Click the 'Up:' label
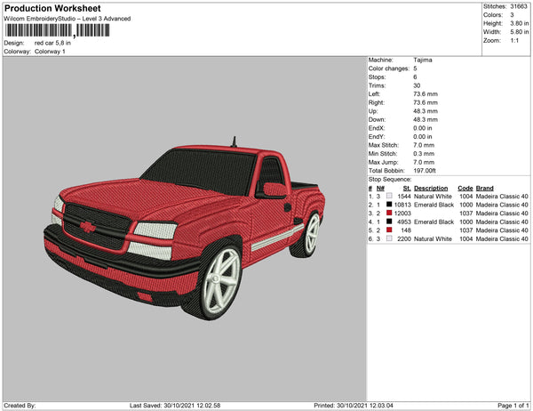The width and height of the screenshot is (533, 411). [373, 111]
